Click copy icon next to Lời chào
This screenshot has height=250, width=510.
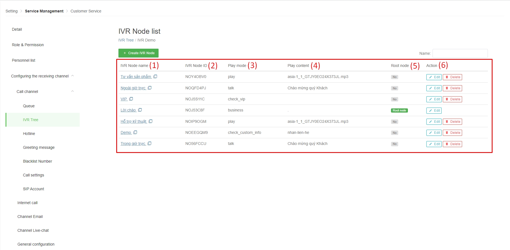(140, 110)
